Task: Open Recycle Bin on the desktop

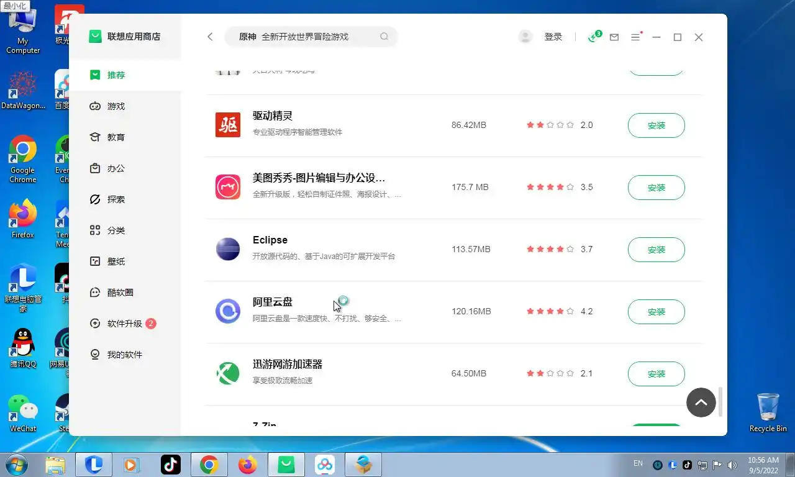Action: [768, 412]
